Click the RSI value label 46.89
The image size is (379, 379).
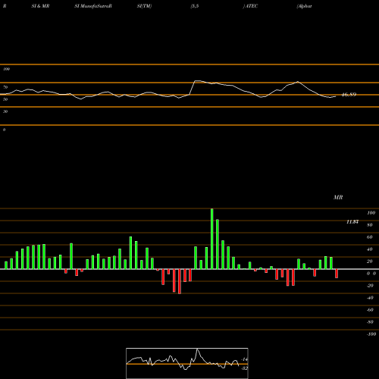[x=349, y=95]
